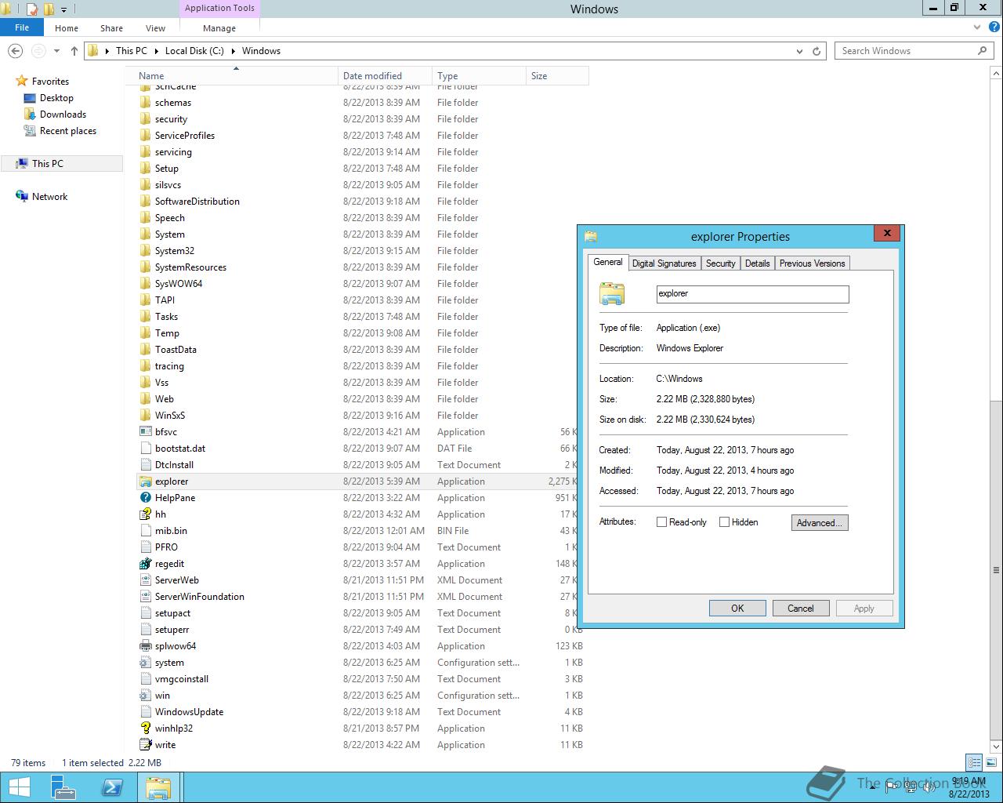This screenshot has width=1003, height=803.
Task: Click the HelpPane blue question mark icon
Action: point(145,498)
